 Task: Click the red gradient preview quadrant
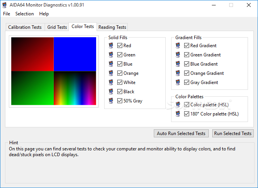click(32, 54)
